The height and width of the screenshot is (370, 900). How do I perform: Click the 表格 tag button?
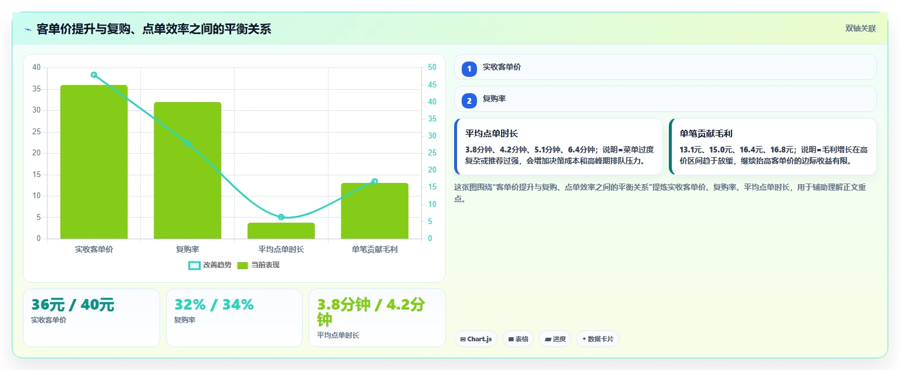(x=518, y=339)
